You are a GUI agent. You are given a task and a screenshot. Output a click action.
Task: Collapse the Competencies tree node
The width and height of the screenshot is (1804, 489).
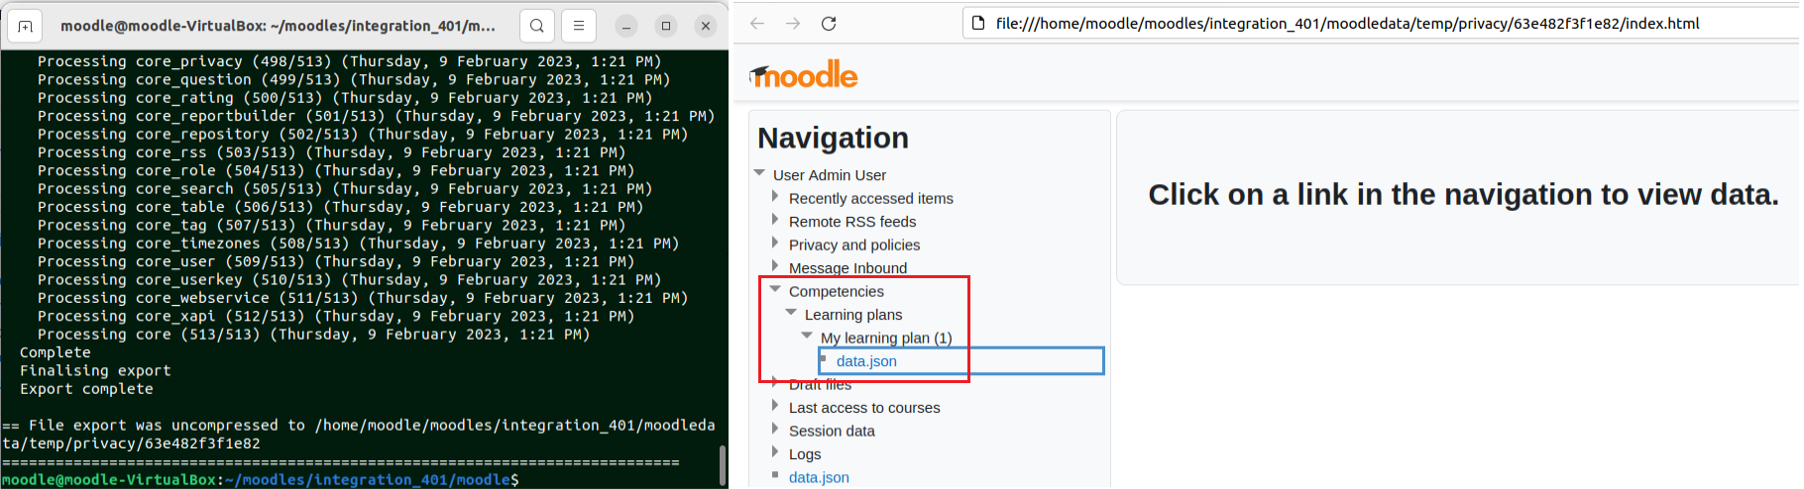[x=775, y=289]
